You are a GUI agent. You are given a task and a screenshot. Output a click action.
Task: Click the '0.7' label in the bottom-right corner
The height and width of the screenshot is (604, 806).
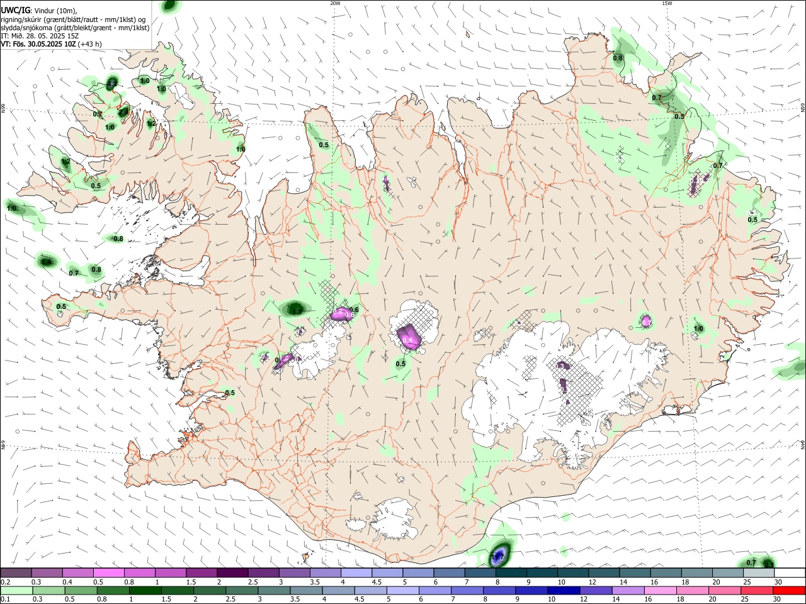tap(751, 562)
